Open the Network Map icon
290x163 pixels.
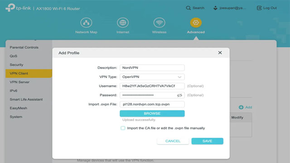[x=86, y=23]
